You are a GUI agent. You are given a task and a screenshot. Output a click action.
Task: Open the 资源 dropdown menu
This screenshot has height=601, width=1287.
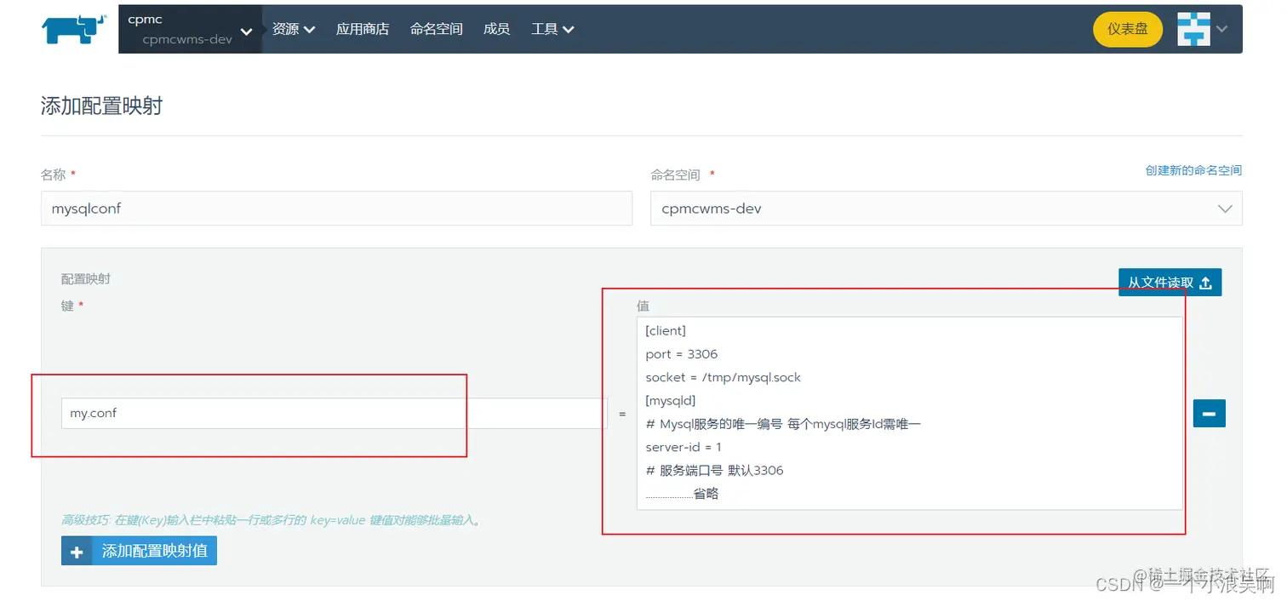293,28
